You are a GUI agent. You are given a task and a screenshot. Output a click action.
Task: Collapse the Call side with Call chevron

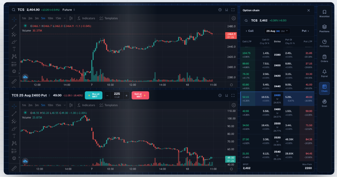click(x=250, y=31)
